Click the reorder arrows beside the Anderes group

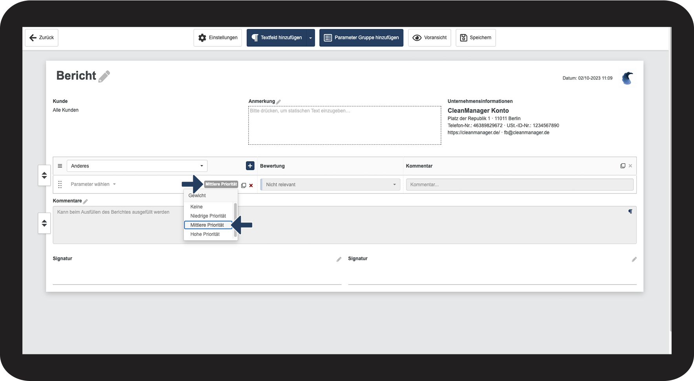[x=44, y=175]
